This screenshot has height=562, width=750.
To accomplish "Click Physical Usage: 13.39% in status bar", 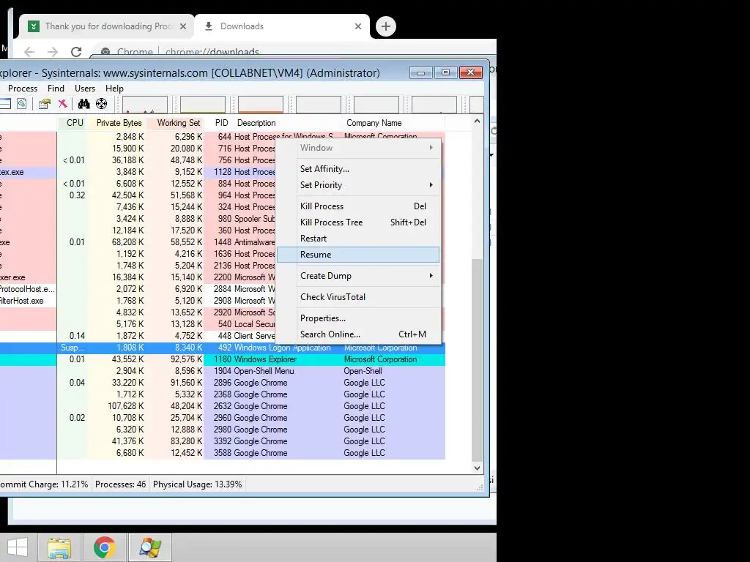I will point(198,484).
